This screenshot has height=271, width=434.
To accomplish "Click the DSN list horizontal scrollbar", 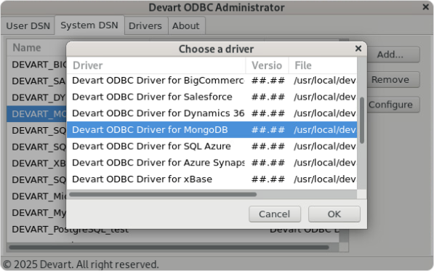I will 169,247.
